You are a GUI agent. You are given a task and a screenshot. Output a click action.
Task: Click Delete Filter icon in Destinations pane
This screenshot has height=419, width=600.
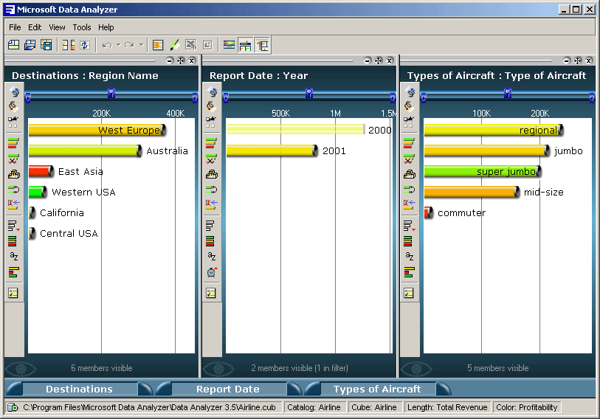click(x=14, y=204)
